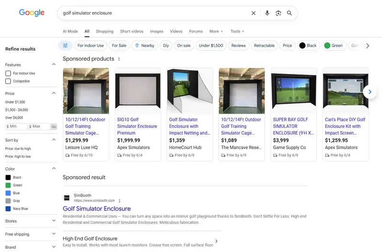
Task: Expand the Free shipping filter
Action: click(54, 234)
